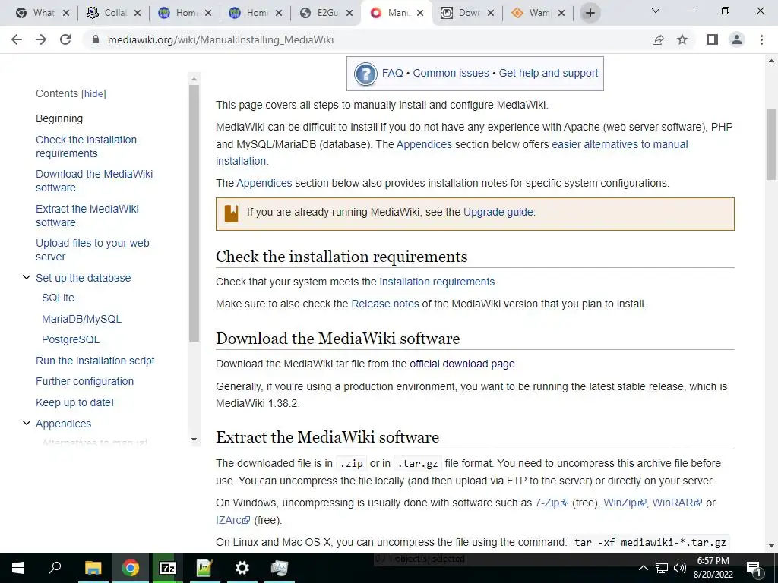This screenshot has height=583, width=778.
Task: Click the question mark help icon
Action: click(365, 74)
